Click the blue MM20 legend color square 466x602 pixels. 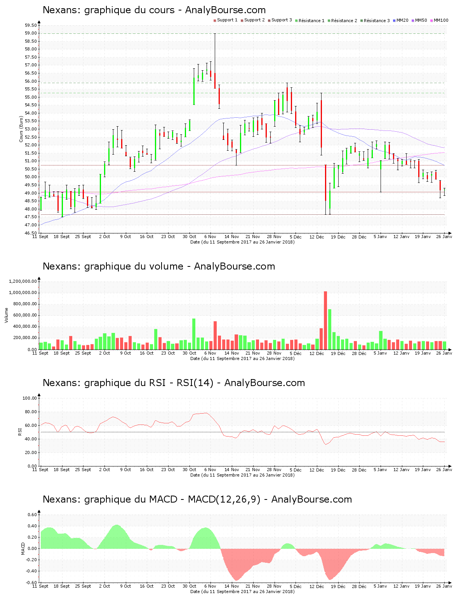pyautogui.click(x=395, y=21)
